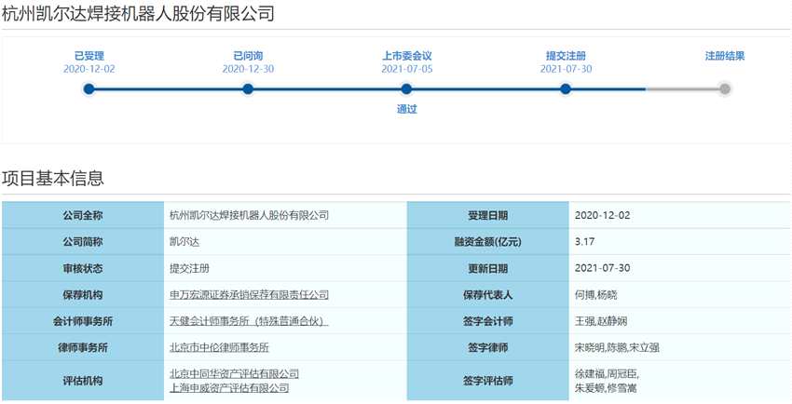Click the 已受理 timeline dot
Viewport: 792px width, 404px height.
click(x=89, y=89)
